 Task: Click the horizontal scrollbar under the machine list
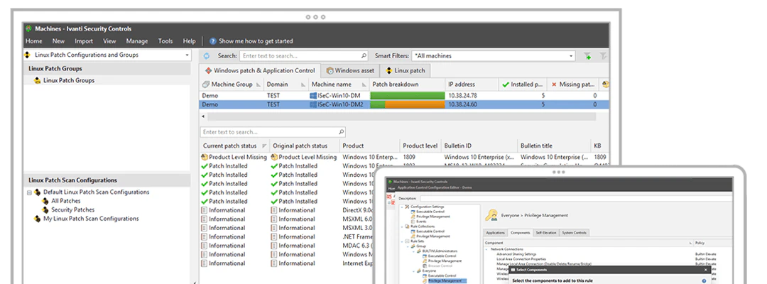(x=401, y=117)
